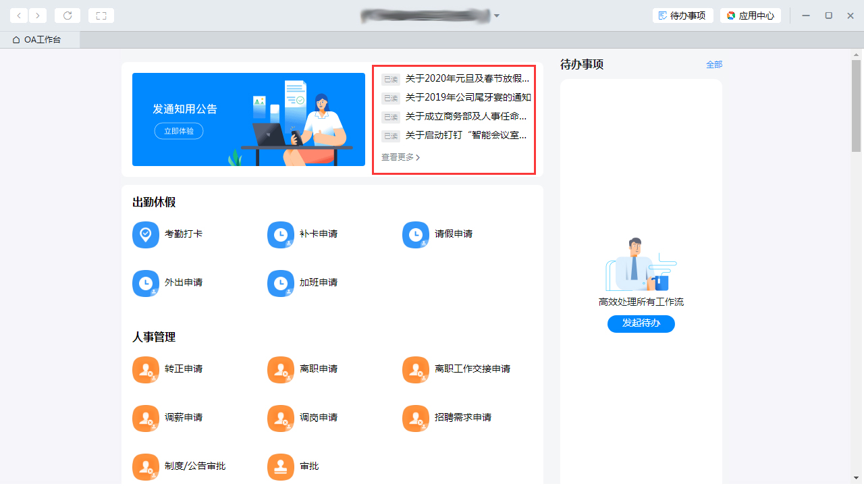Expand the account name dropdown arrow
Screen dimensions: 864x486
[x=497, y=15]
